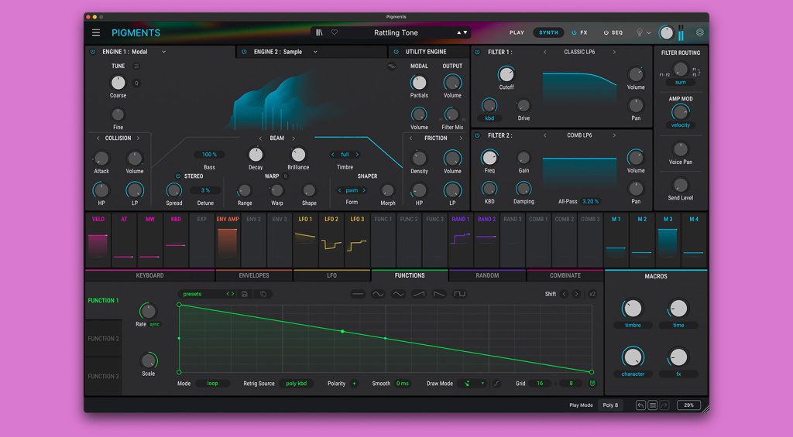793x437 pixels.
Task: Shift the function left
Action: point(565,294)
